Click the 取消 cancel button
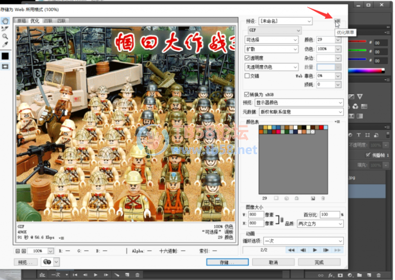The image size is (395, 280). click(273, 262)
